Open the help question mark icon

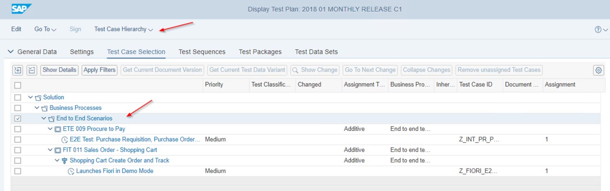pyautogui.click(x=598, y=30)
